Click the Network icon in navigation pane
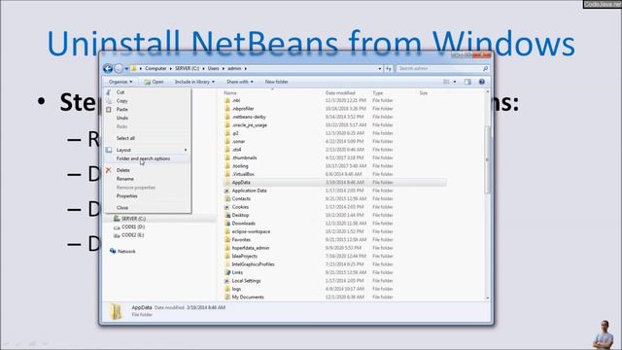622x350 pixels. 113,251
